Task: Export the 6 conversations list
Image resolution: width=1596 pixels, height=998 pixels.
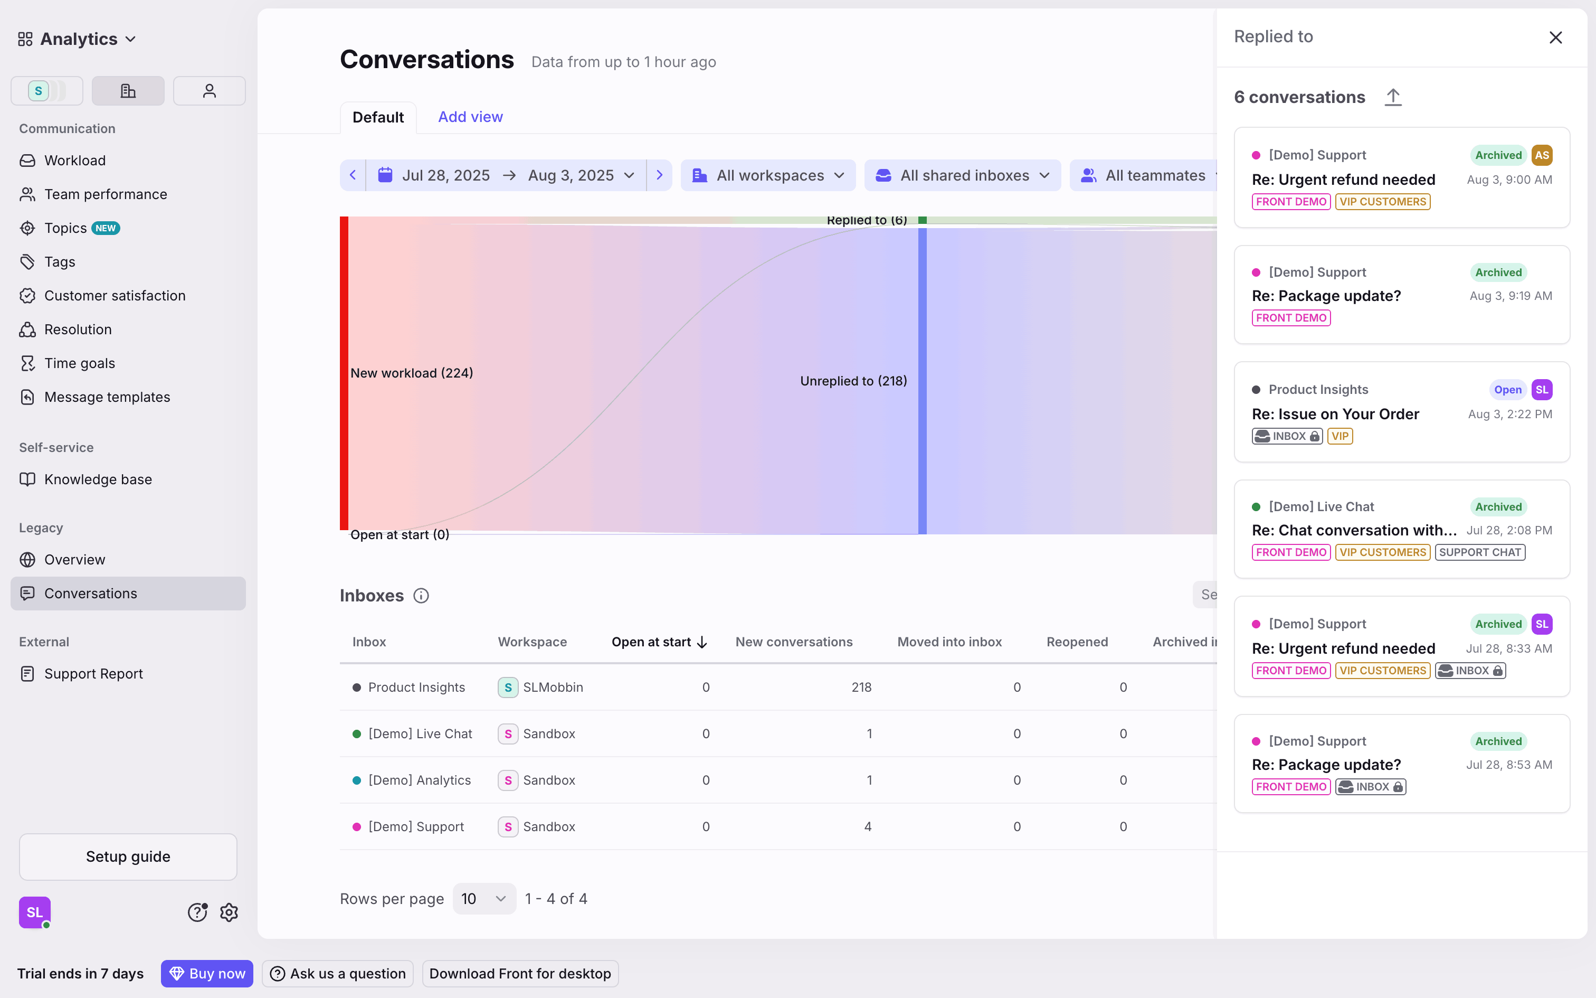Action: pos(1393,97)
